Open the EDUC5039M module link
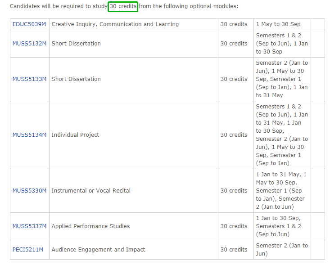330x265 pixels. click(29, 24)
